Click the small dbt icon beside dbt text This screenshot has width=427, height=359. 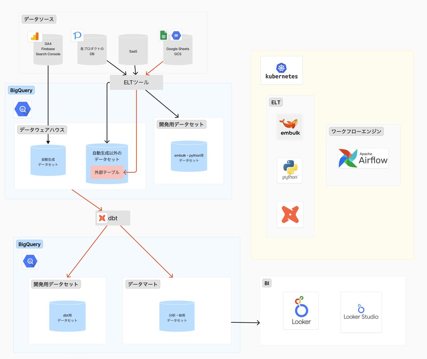(x=102, y=218)
